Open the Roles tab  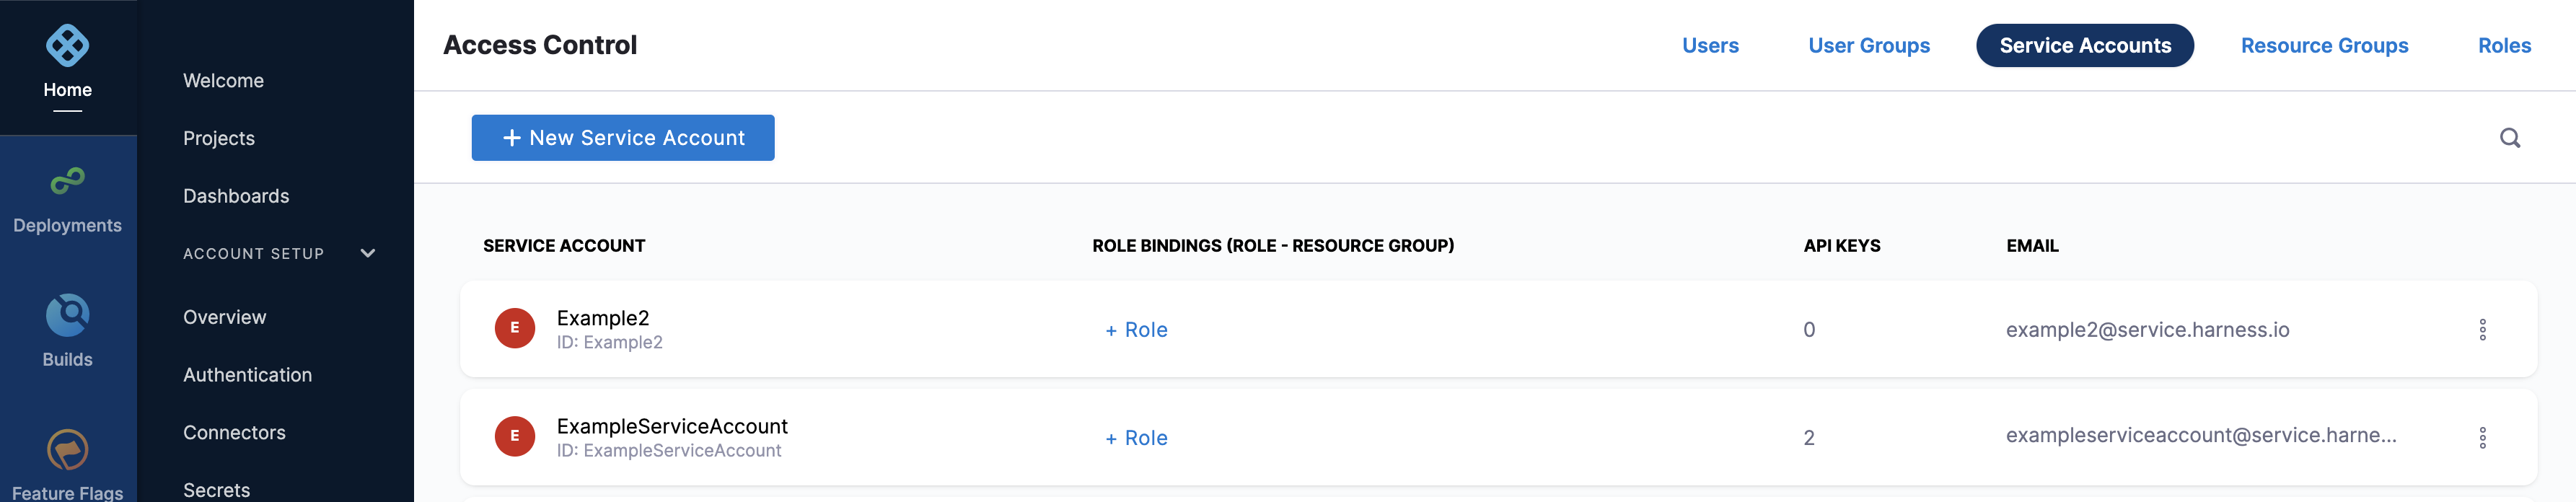tap(2504, 46)
